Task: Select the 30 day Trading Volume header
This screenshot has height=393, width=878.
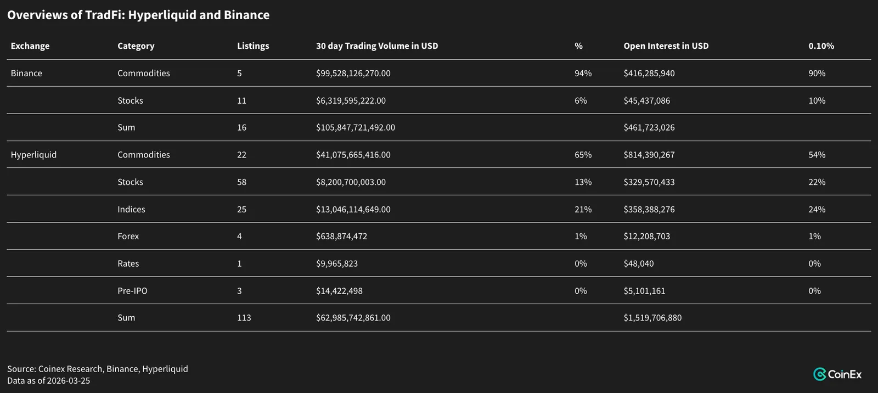Action: pos(377,46)
